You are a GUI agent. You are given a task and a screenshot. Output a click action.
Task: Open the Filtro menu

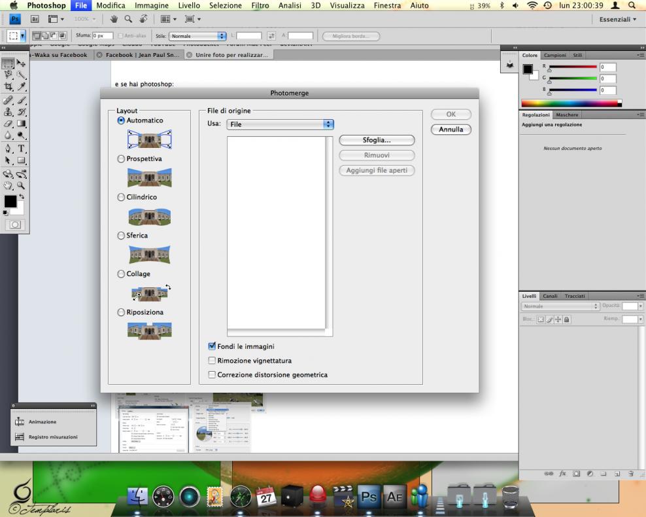point(260,5)
